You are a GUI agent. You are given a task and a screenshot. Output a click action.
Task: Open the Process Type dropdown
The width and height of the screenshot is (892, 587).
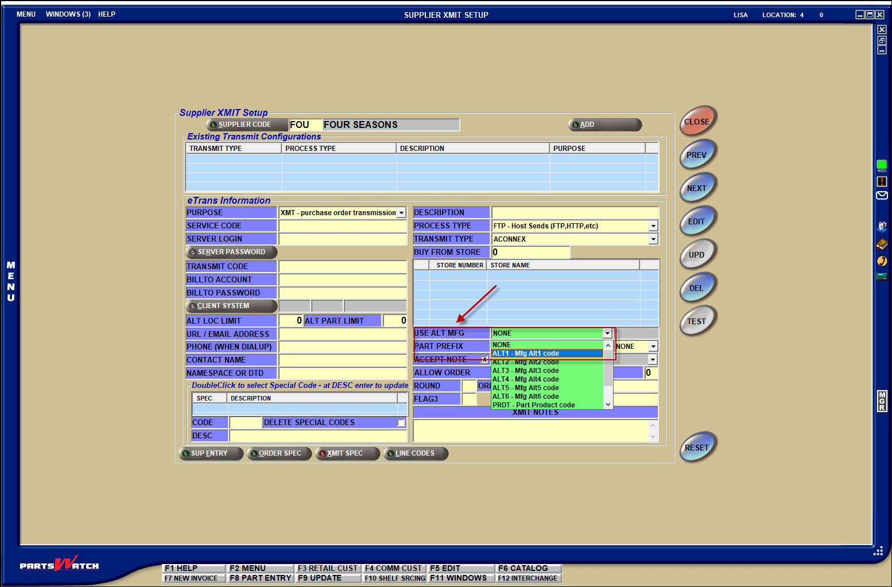(x=653, y=226)
